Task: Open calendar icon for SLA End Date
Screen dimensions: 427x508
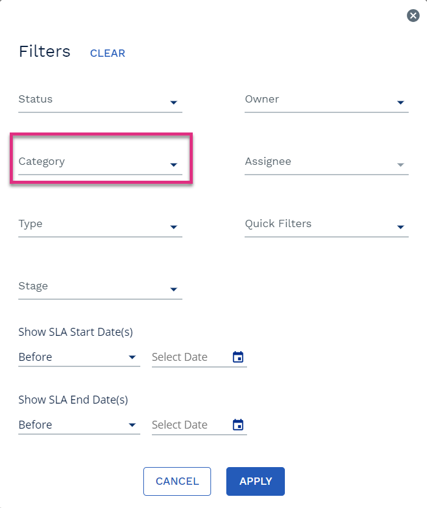Action: [x=238, y=425]
